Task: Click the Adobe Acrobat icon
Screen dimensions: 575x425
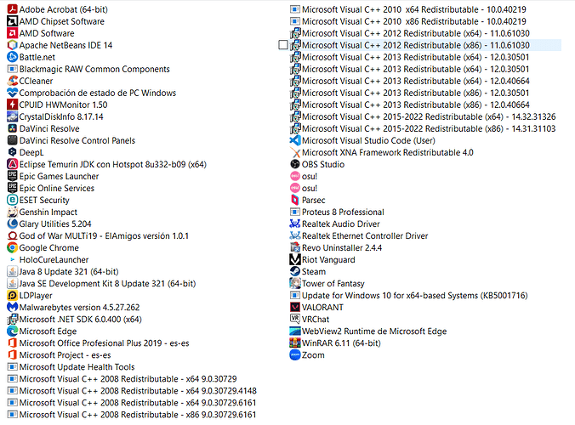Action: coord(12,9)
